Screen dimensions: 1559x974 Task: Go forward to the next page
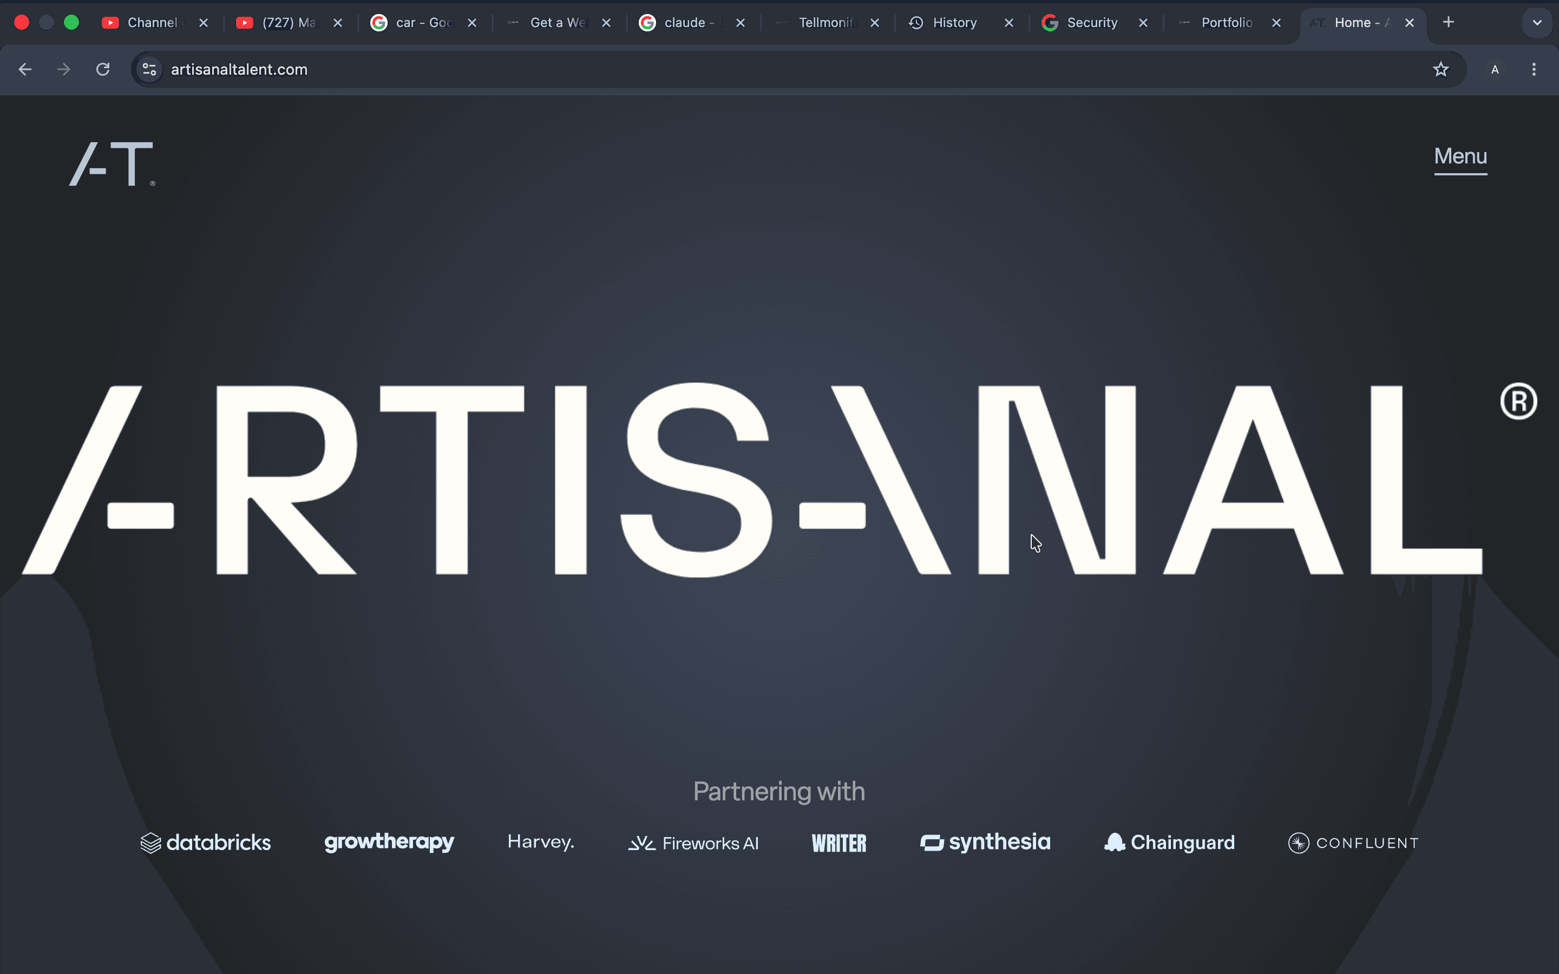point(64,70)
